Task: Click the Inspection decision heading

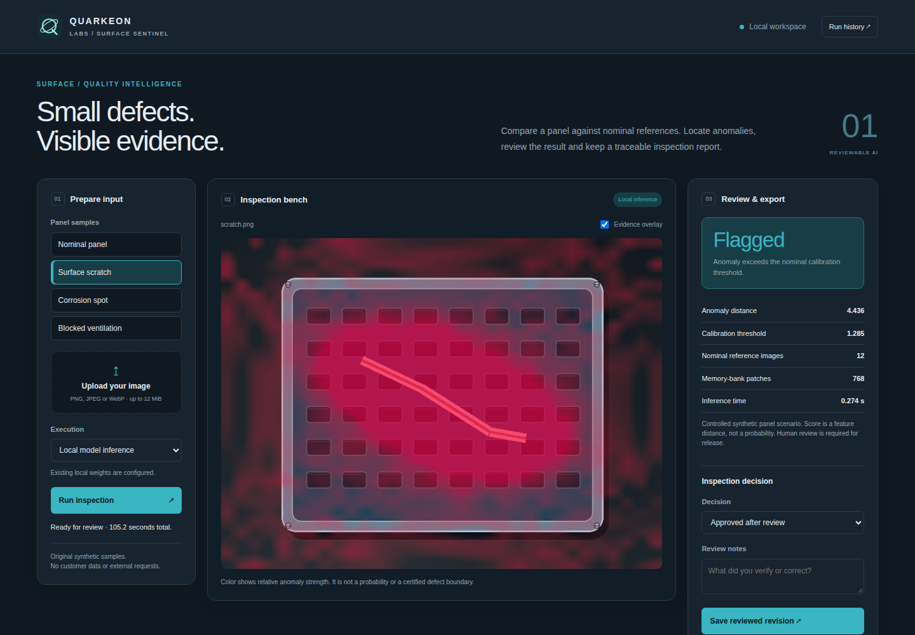Action: [737, 481]
